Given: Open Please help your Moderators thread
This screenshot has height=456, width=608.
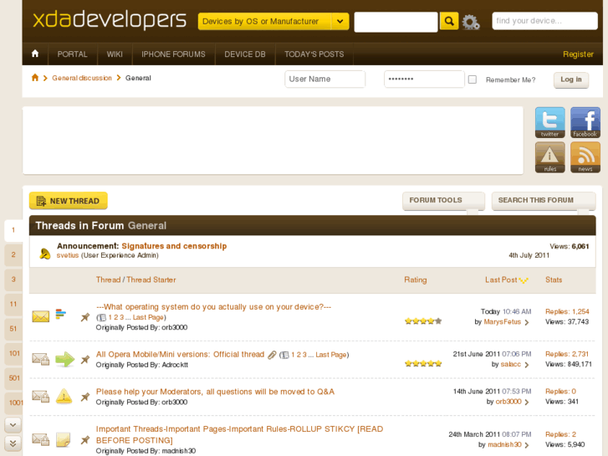Looking at the screenshot, I should click(215, 392).
